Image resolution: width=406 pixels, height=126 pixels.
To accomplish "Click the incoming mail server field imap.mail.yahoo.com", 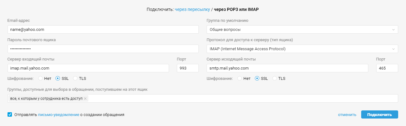I will click(88, 68).
